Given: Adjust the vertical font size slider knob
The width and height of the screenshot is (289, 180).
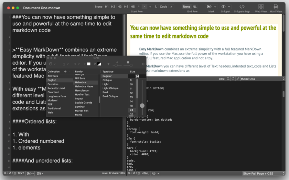Looking at the screenshot, I should [x=142, y=106].
